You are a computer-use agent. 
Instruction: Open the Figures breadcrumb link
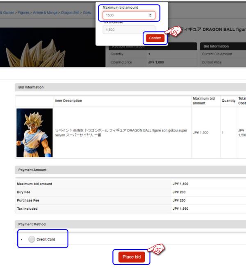tap(24, 13)
